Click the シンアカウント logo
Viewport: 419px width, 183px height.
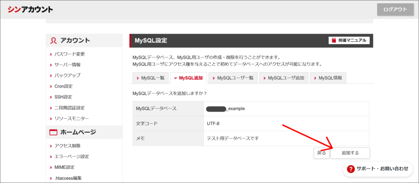tap(30, 9)
